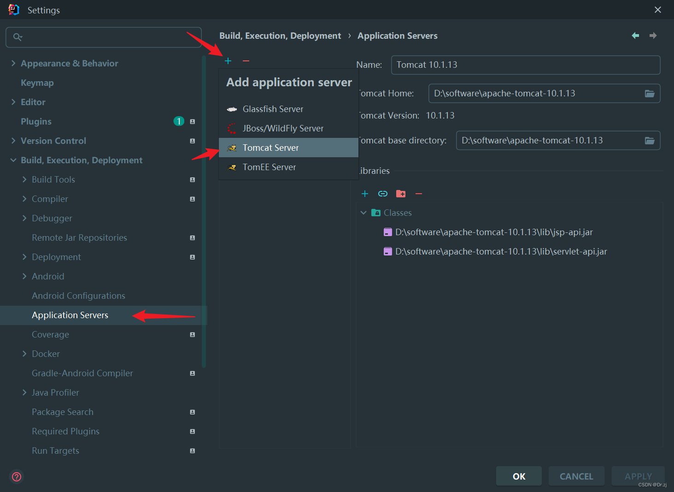Viewport: 674px width, 492px height.
Task: Click the jsp-api.jar archive icon
Action: (388, 232)
